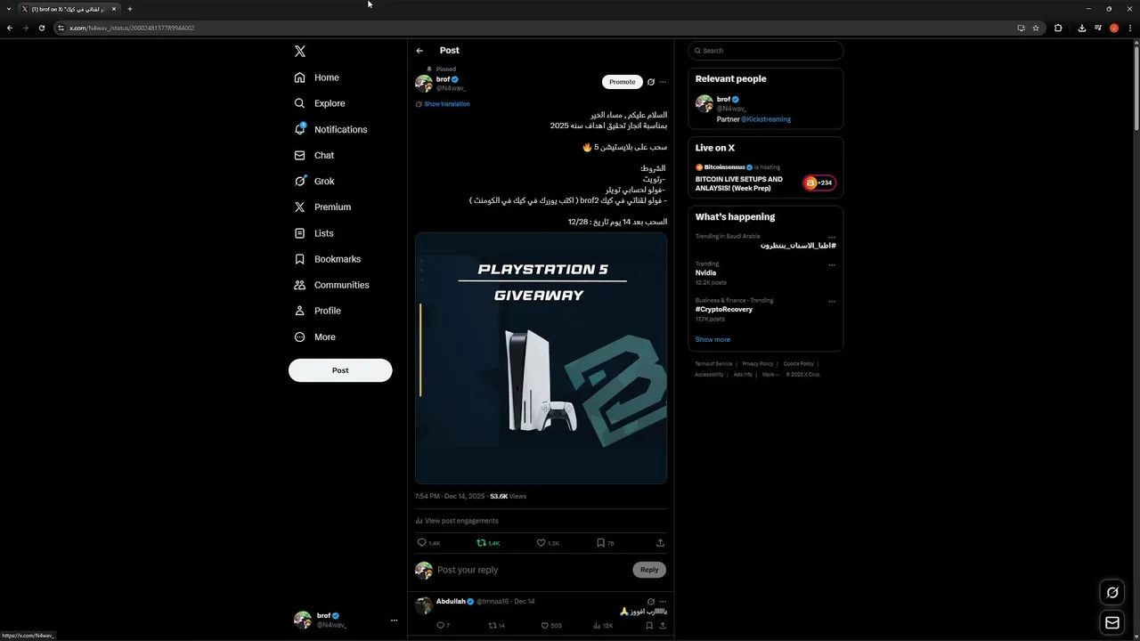Click the views icon on Abdullah's comment

coord(598,626)
